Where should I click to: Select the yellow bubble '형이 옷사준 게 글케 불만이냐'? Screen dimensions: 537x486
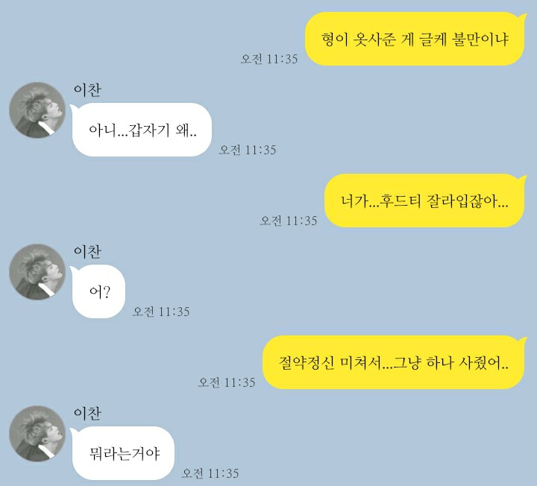pos(415,39)
